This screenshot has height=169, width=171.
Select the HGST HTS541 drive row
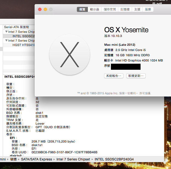pyautogui.click(x=19, y=45)
